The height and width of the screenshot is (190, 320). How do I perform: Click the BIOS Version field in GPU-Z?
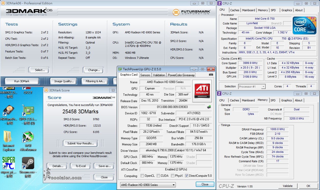(172, 107)
